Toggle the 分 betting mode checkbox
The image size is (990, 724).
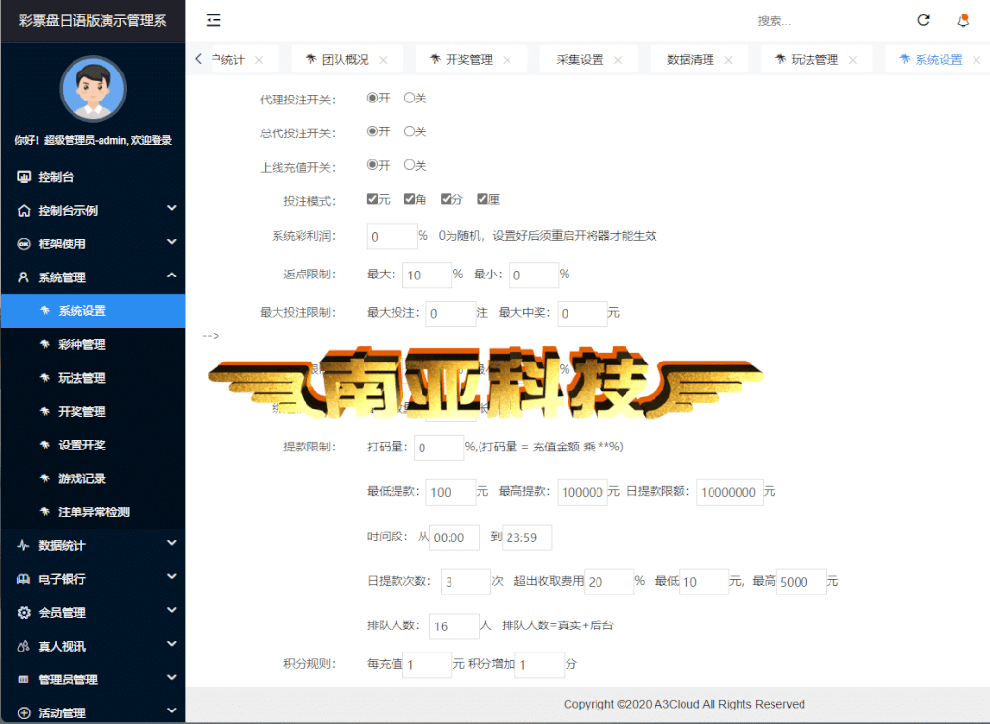tap(447, 199)
